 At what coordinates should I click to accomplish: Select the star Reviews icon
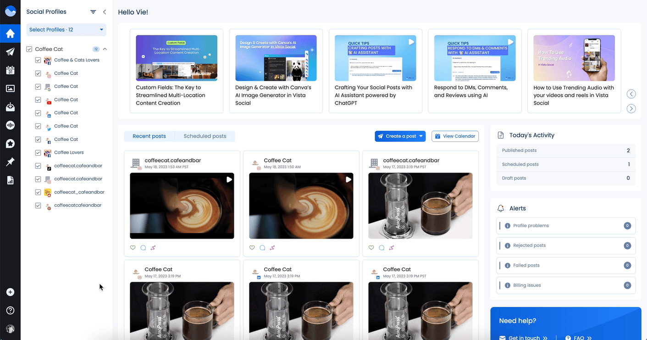point(10,143)
